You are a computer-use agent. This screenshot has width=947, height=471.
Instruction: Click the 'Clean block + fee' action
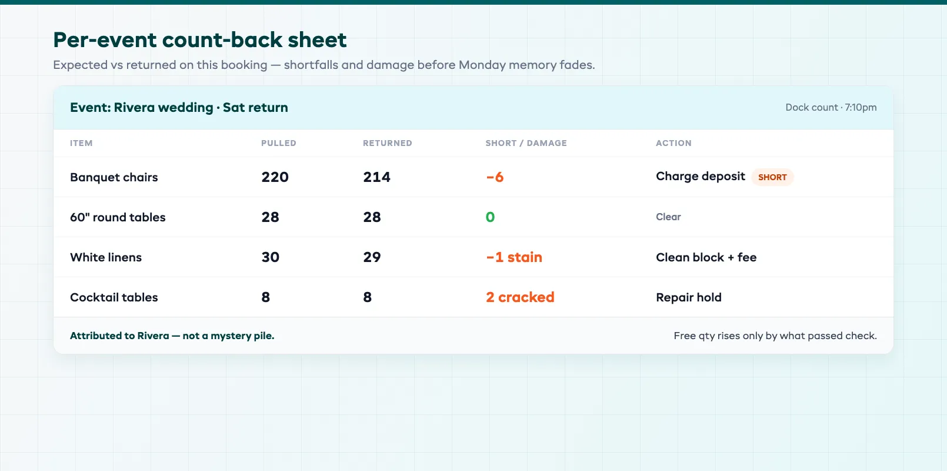(706, 257)
